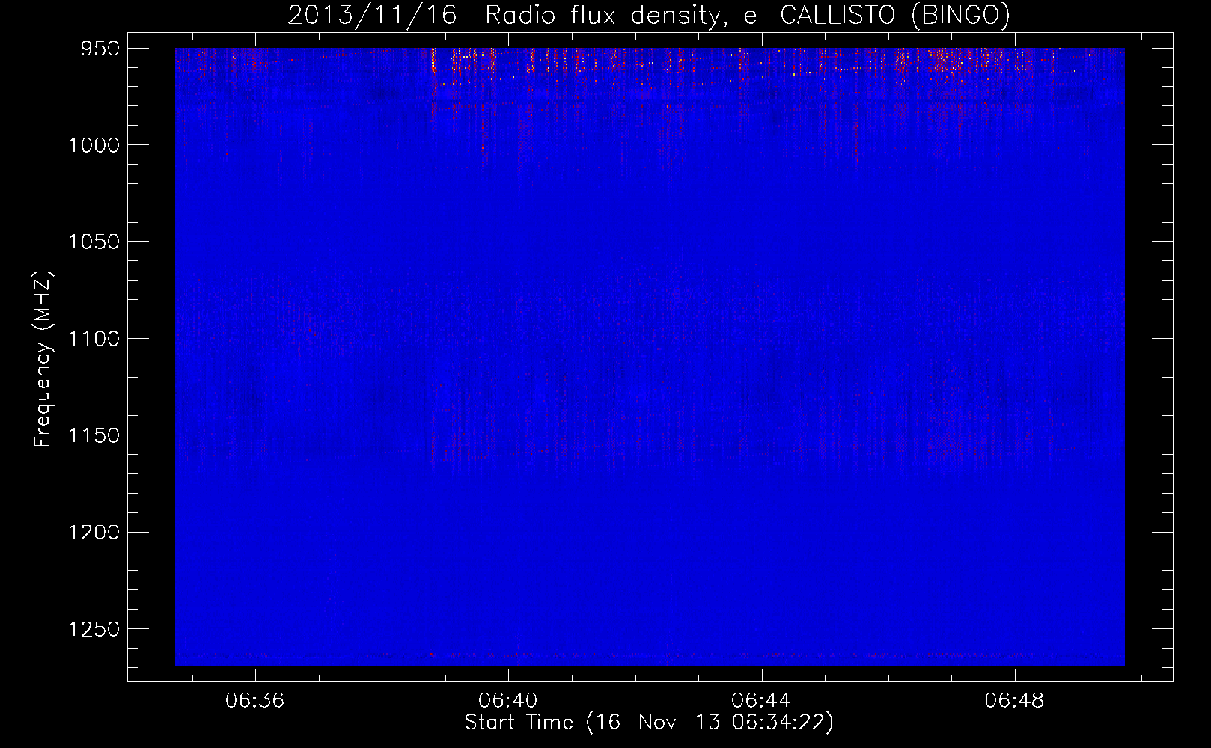Click the 1100 frequency tick label

click(x=94, y=339)
